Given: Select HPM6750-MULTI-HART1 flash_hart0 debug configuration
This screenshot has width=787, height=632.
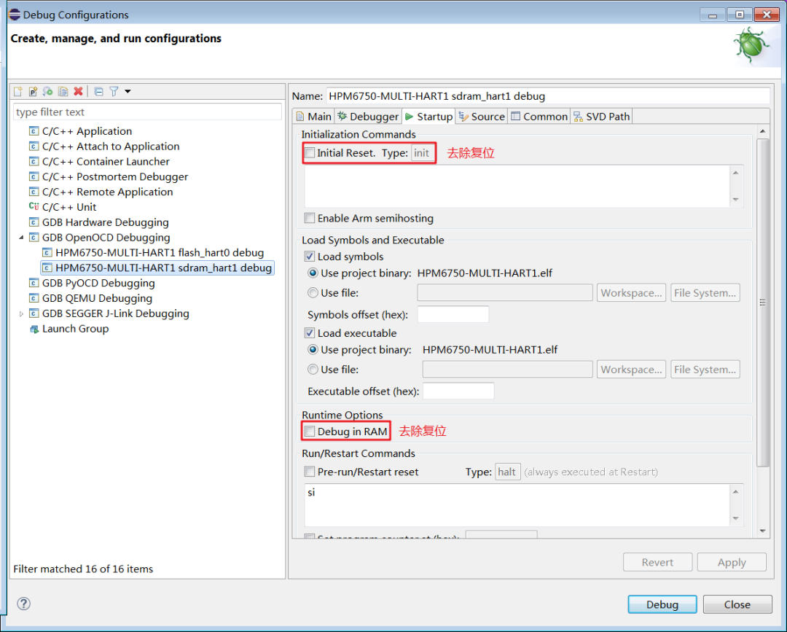Looking at the screenshot, I should [x=159, y=252].
